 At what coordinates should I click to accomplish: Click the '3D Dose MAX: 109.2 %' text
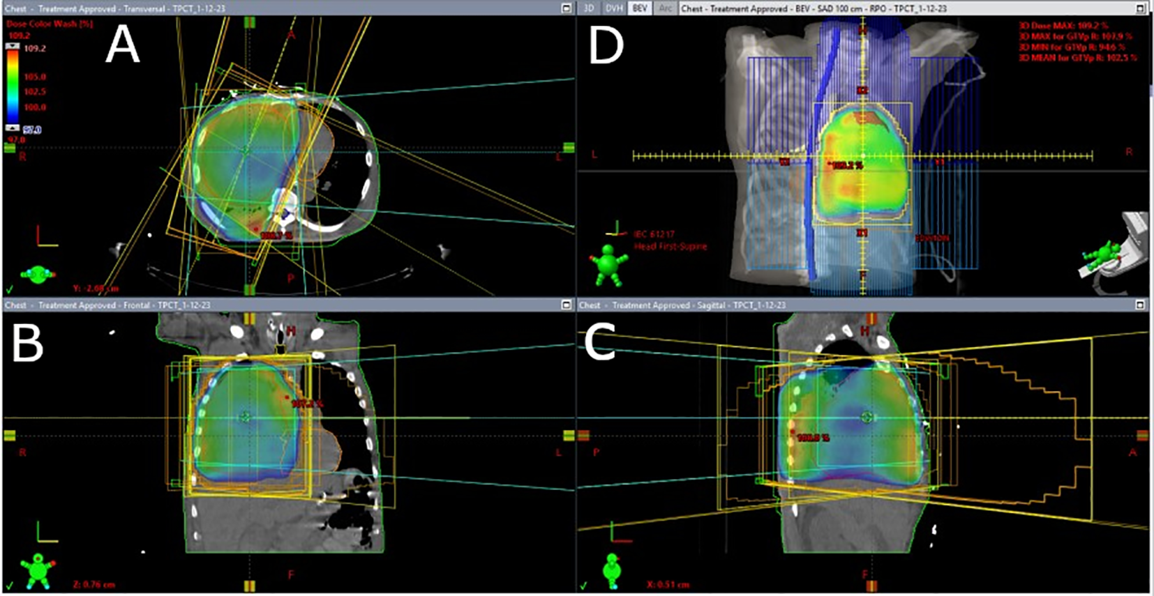pyautogui.click(x=1063, y=26)
